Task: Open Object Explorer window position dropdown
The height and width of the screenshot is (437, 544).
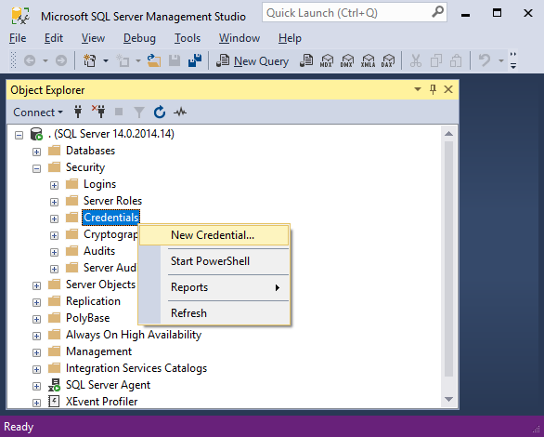Action: tap(418, 89)
